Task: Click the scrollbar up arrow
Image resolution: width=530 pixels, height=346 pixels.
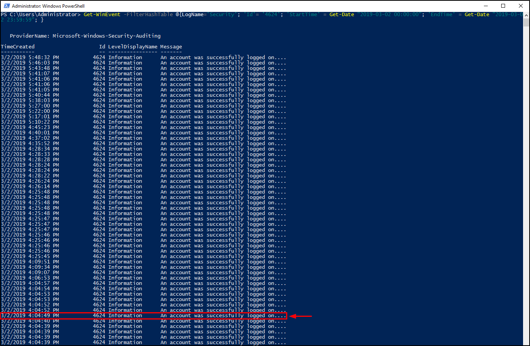Action: click(x=526, y=15)
